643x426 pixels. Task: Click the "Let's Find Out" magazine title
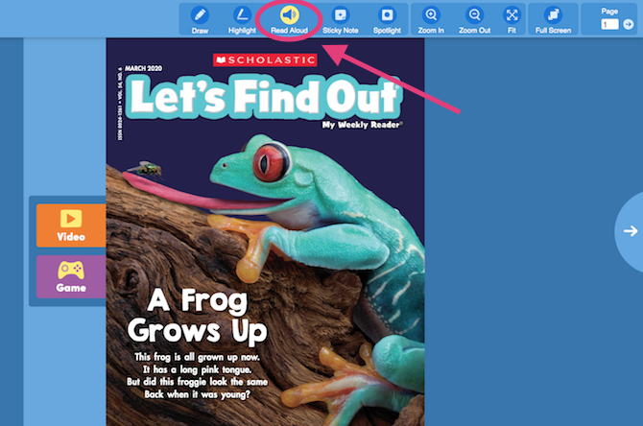pyautogui.click(x=261, y=98)
